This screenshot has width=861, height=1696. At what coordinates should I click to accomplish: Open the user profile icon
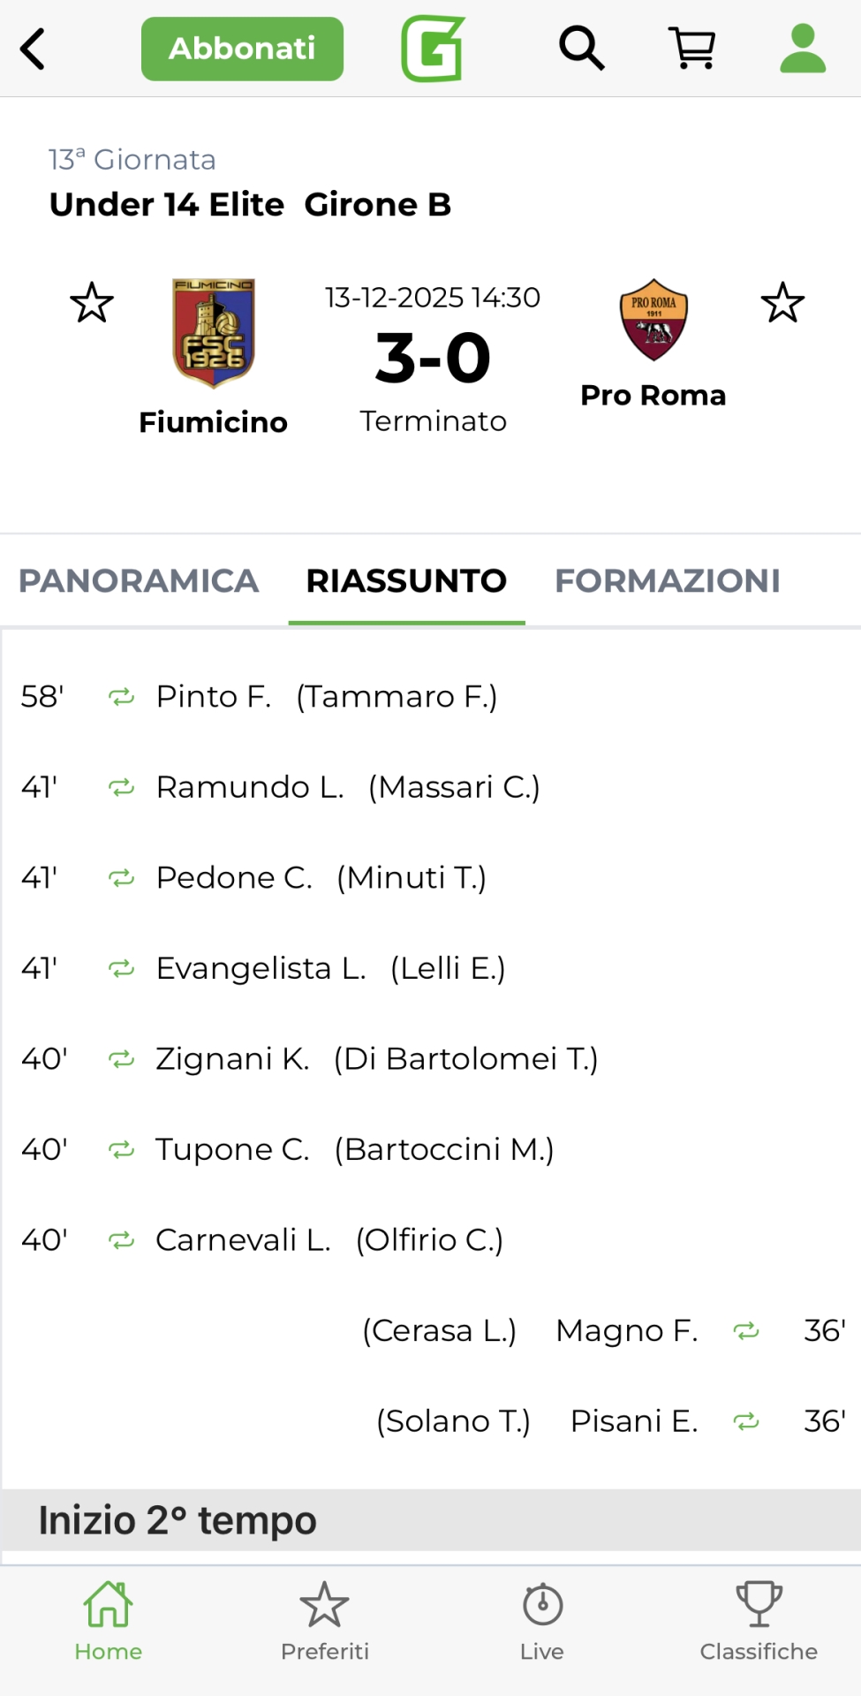pyautogui.click(x=802, y=49)
